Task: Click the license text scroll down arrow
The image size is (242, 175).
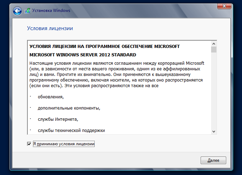Action: [214, 131]
